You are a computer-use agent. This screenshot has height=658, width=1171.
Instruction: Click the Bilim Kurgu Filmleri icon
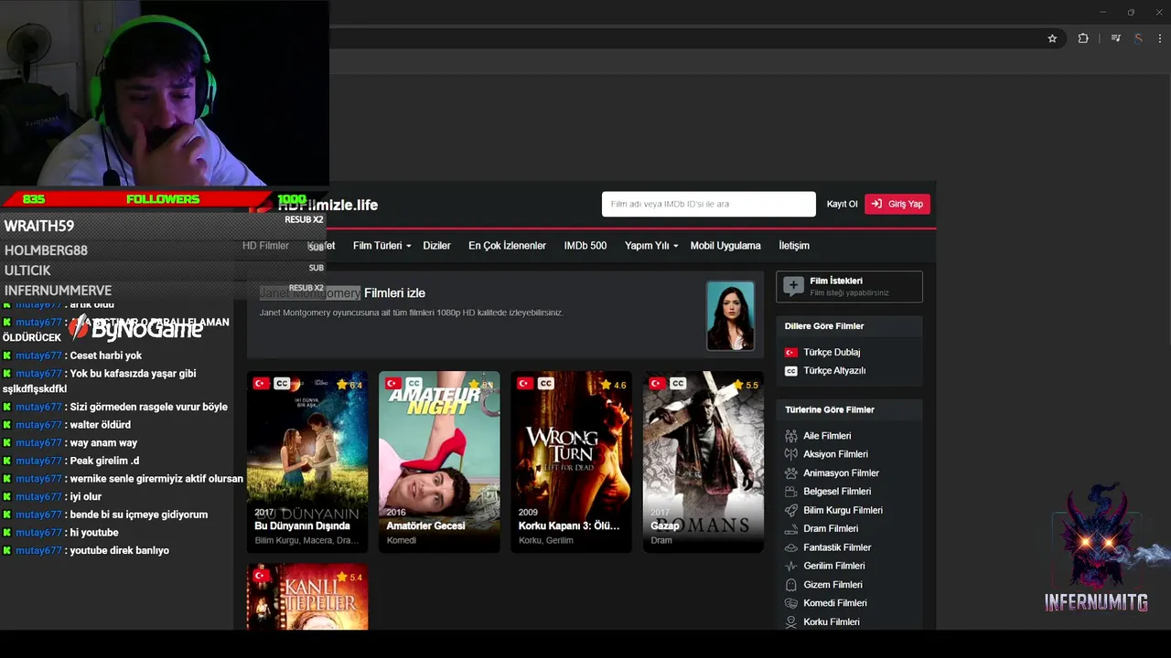point(791,511)
